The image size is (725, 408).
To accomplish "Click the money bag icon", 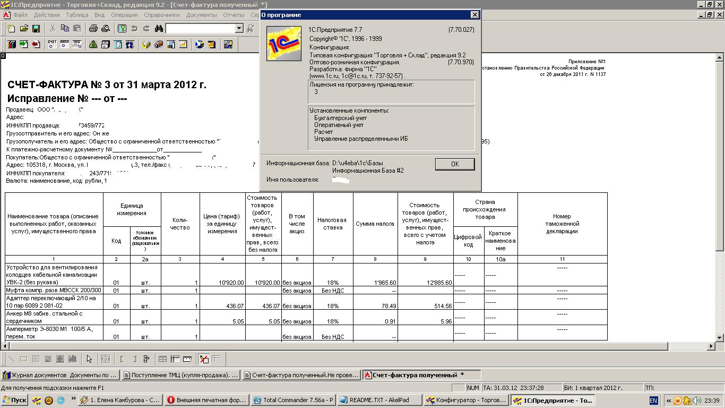I will (x=93, y=45).
